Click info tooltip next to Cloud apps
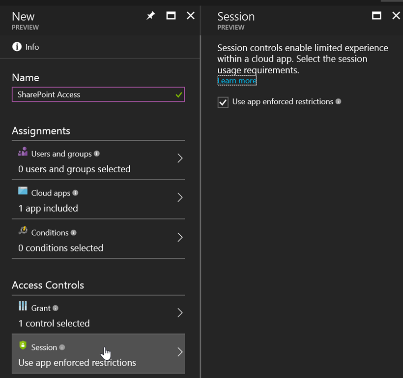The width and height of the screenshot is (403, 378). (75, 193)
